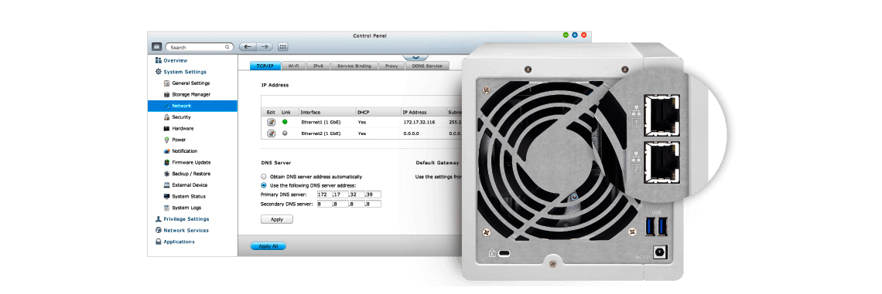Click the blue maximize window button
Viewport: 882px width, 294px height.
coord(575,35)
